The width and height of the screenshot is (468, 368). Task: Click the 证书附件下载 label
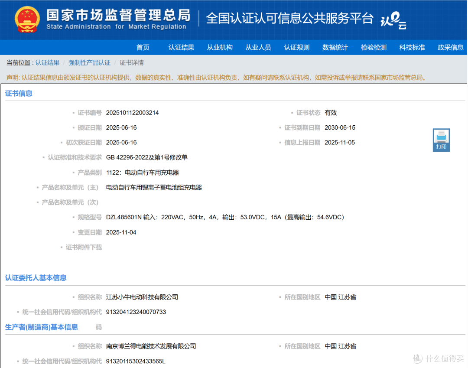click(84, 247)
